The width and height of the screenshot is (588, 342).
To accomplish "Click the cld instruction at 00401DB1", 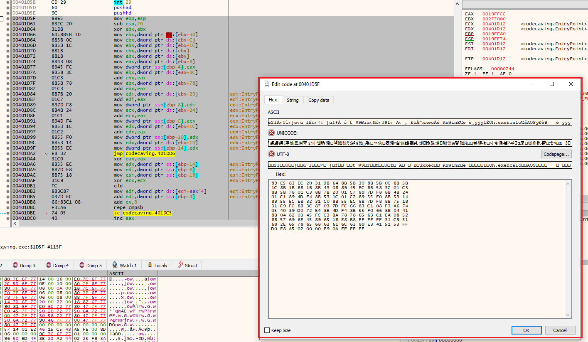I will pyautogui.click(x=117, y=186).
